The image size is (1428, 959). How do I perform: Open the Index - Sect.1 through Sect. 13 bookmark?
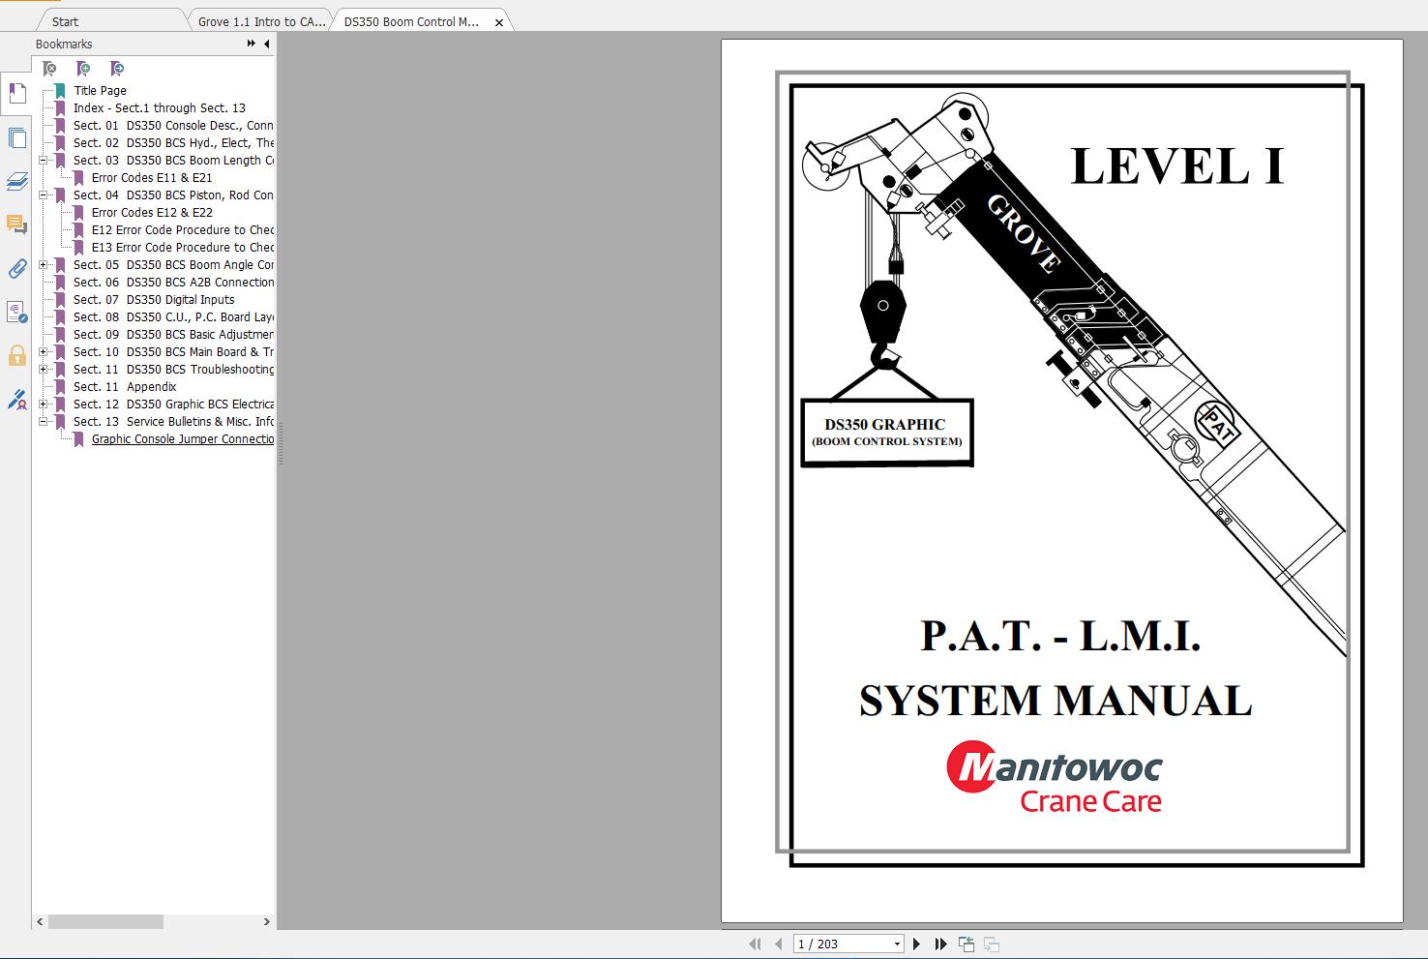click(x=160, y=108)
